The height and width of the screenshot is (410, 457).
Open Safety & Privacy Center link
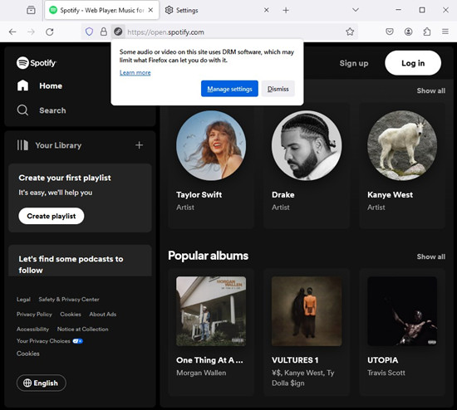(69, 300)
